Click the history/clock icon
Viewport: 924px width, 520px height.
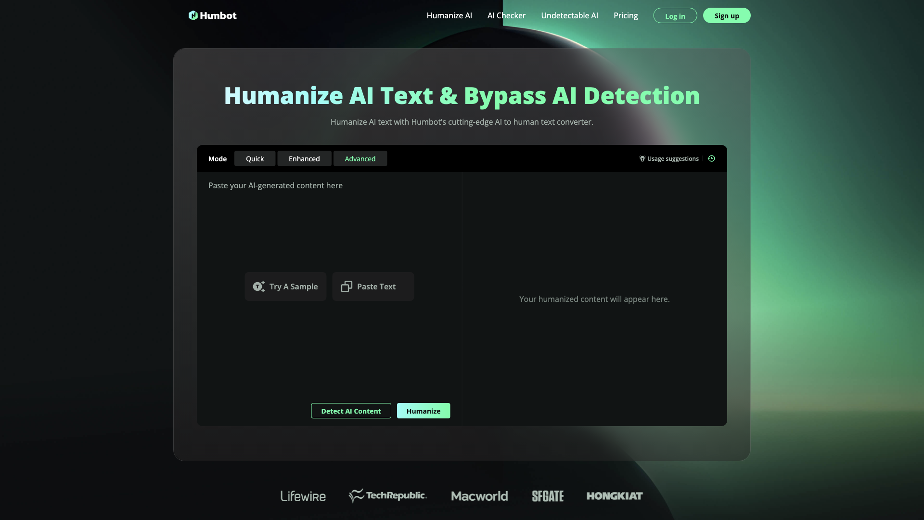tap(711, 158)
